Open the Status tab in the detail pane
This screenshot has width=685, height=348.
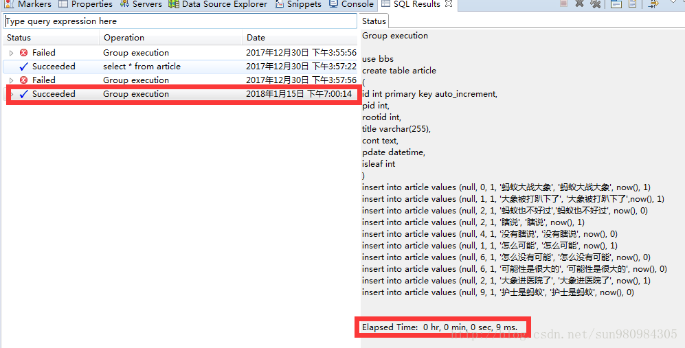374,21
